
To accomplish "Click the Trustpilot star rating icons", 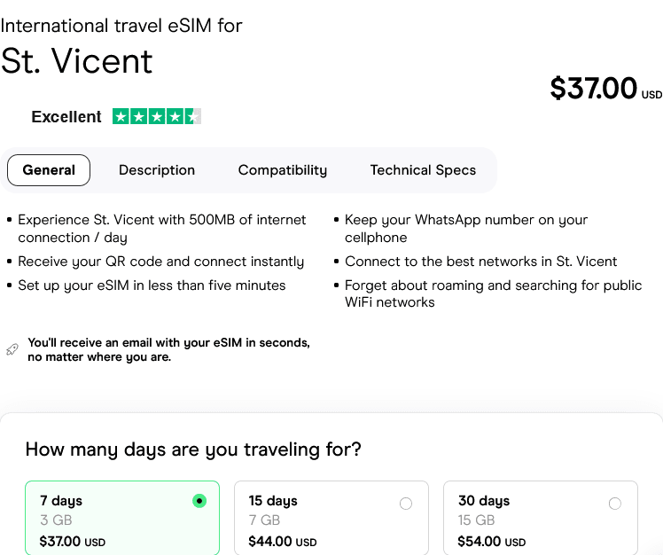I will pos(157,116).
